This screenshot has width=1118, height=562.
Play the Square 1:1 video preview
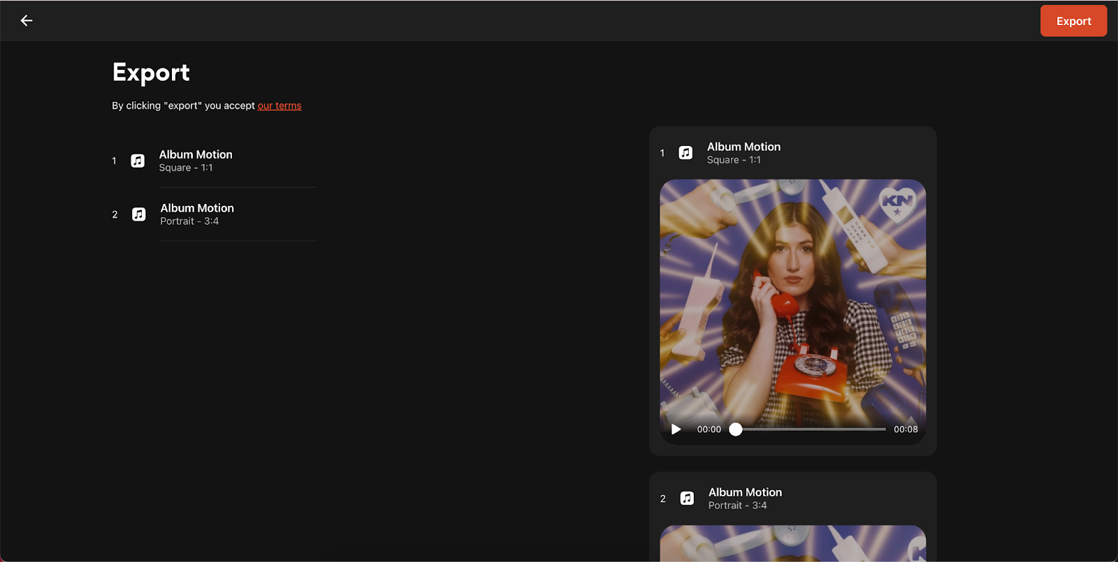[676, 429]
